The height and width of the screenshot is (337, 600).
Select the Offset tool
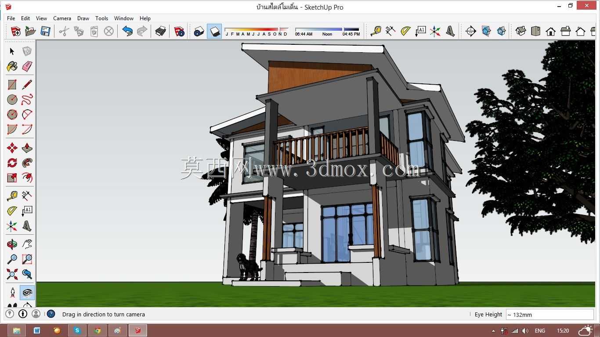tap(27, 178)
